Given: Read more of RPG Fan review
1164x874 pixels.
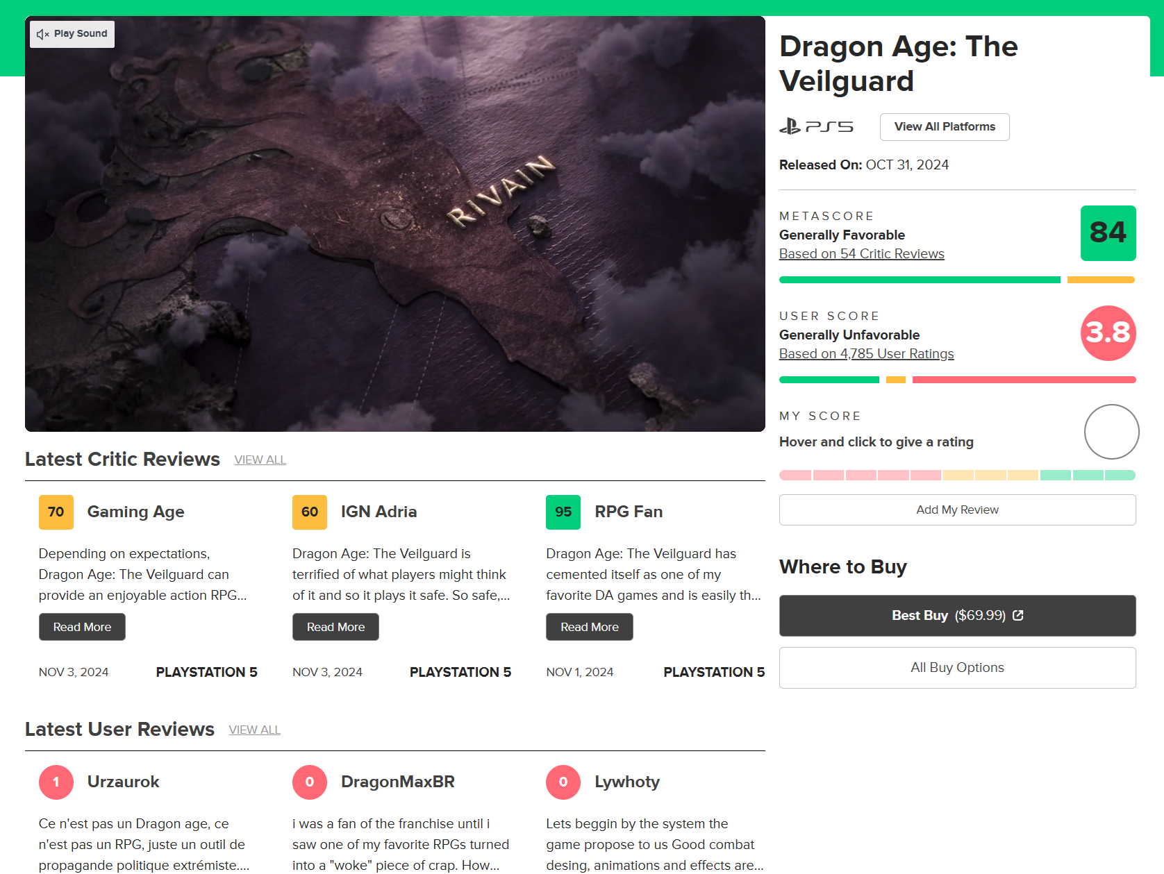Looking at the screenshot, I should point(590,627).
